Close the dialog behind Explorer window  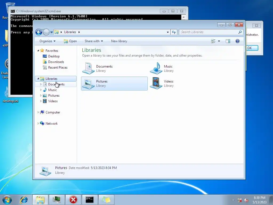coord(256,25)
